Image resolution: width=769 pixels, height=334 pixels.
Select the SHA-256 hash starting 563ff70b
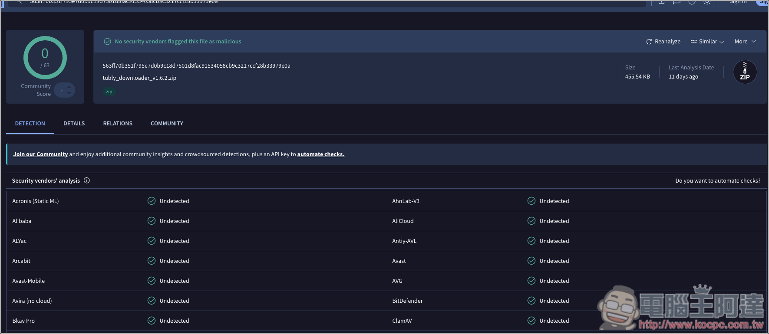tap(197, 66)
